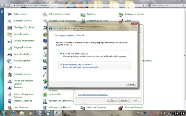The height and width of the screenshot is (116, 186).
Task: Open the Windows CardSpace icon
Action: [x=45, y=108]
